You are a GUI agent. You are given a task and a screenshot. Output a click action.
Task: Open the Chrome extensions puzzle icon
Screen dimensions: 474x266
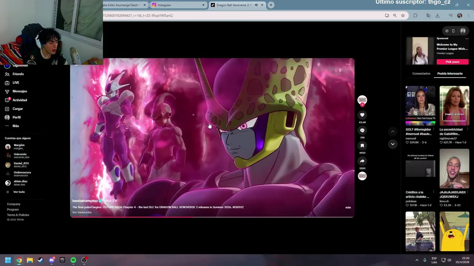pyautogui.click(x=415, y=16)
